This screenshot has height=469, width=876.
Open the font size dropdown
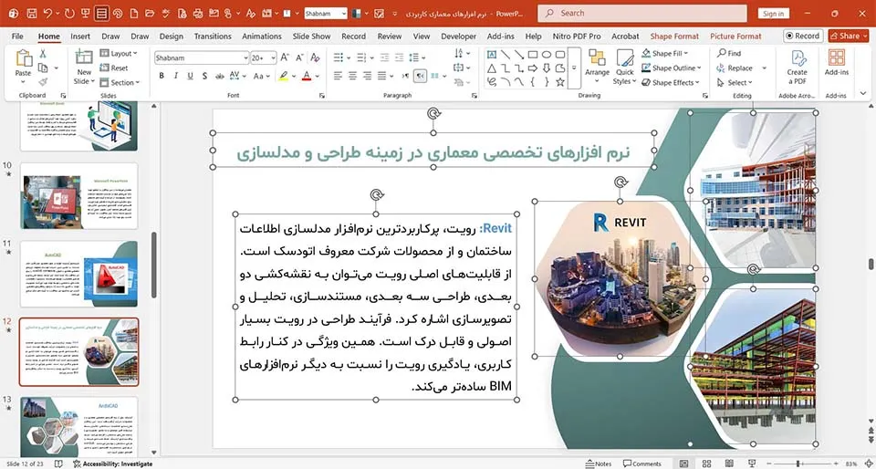273,58
